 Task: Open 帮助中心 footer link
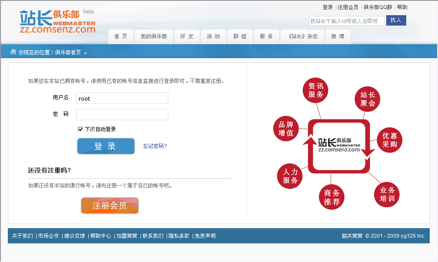[x=100, y=236]
